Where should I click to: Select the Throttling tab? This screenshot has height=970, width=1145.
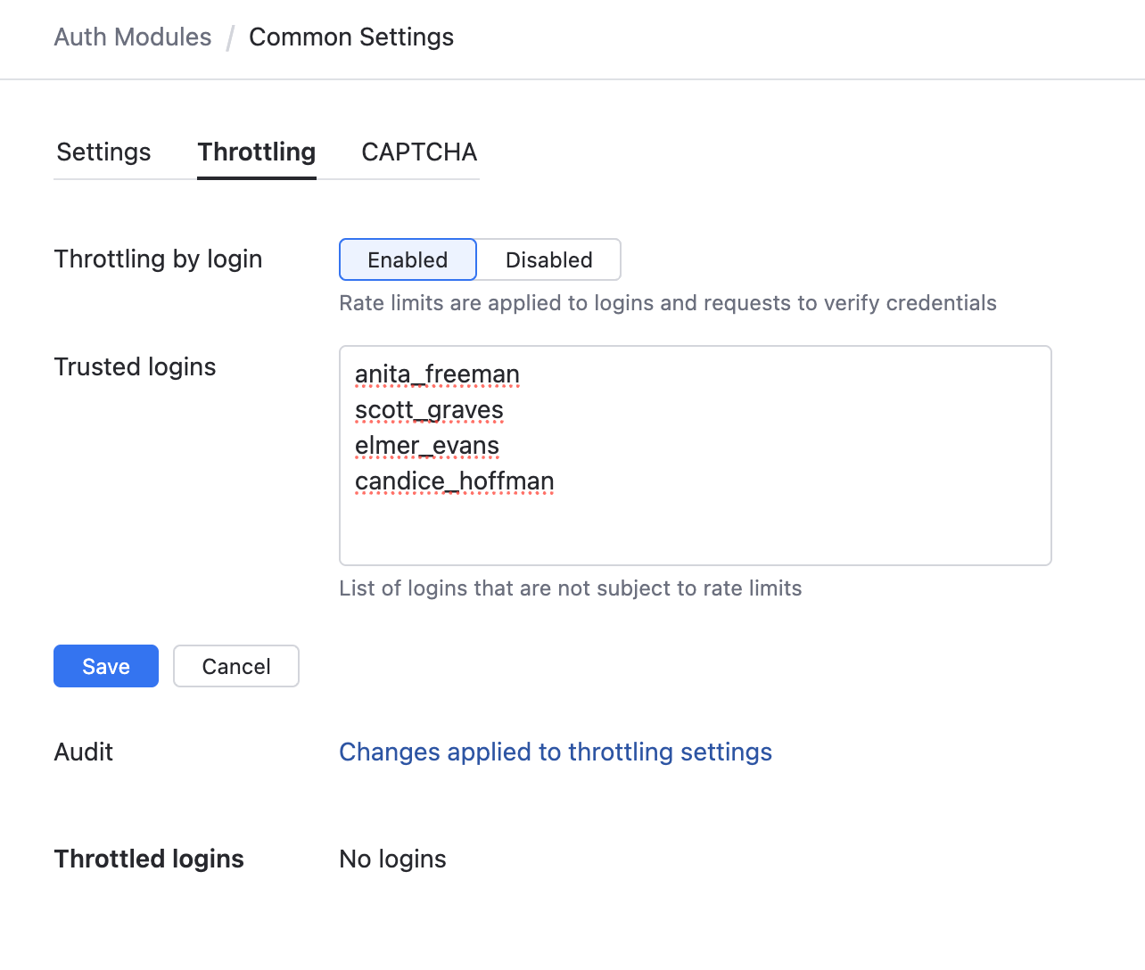click(x=256, y=152)
